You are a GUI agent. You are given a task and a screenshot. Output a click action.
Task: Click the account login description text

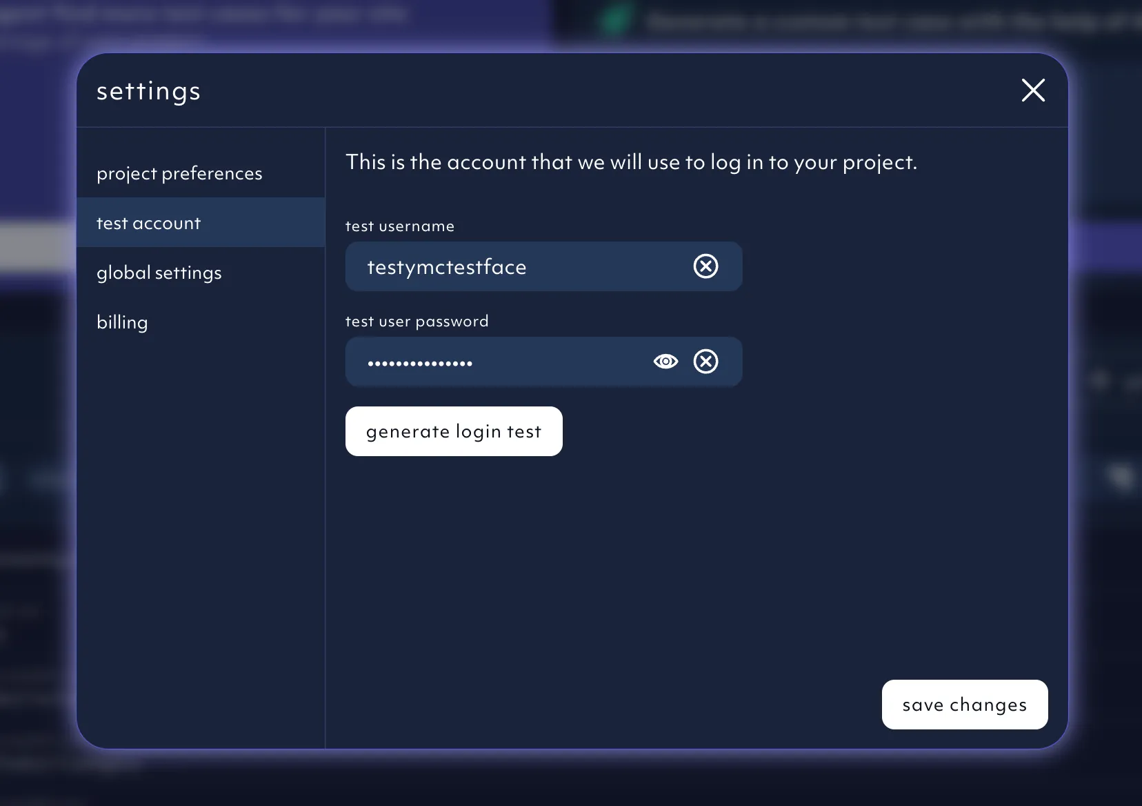(x=630, y=163)
